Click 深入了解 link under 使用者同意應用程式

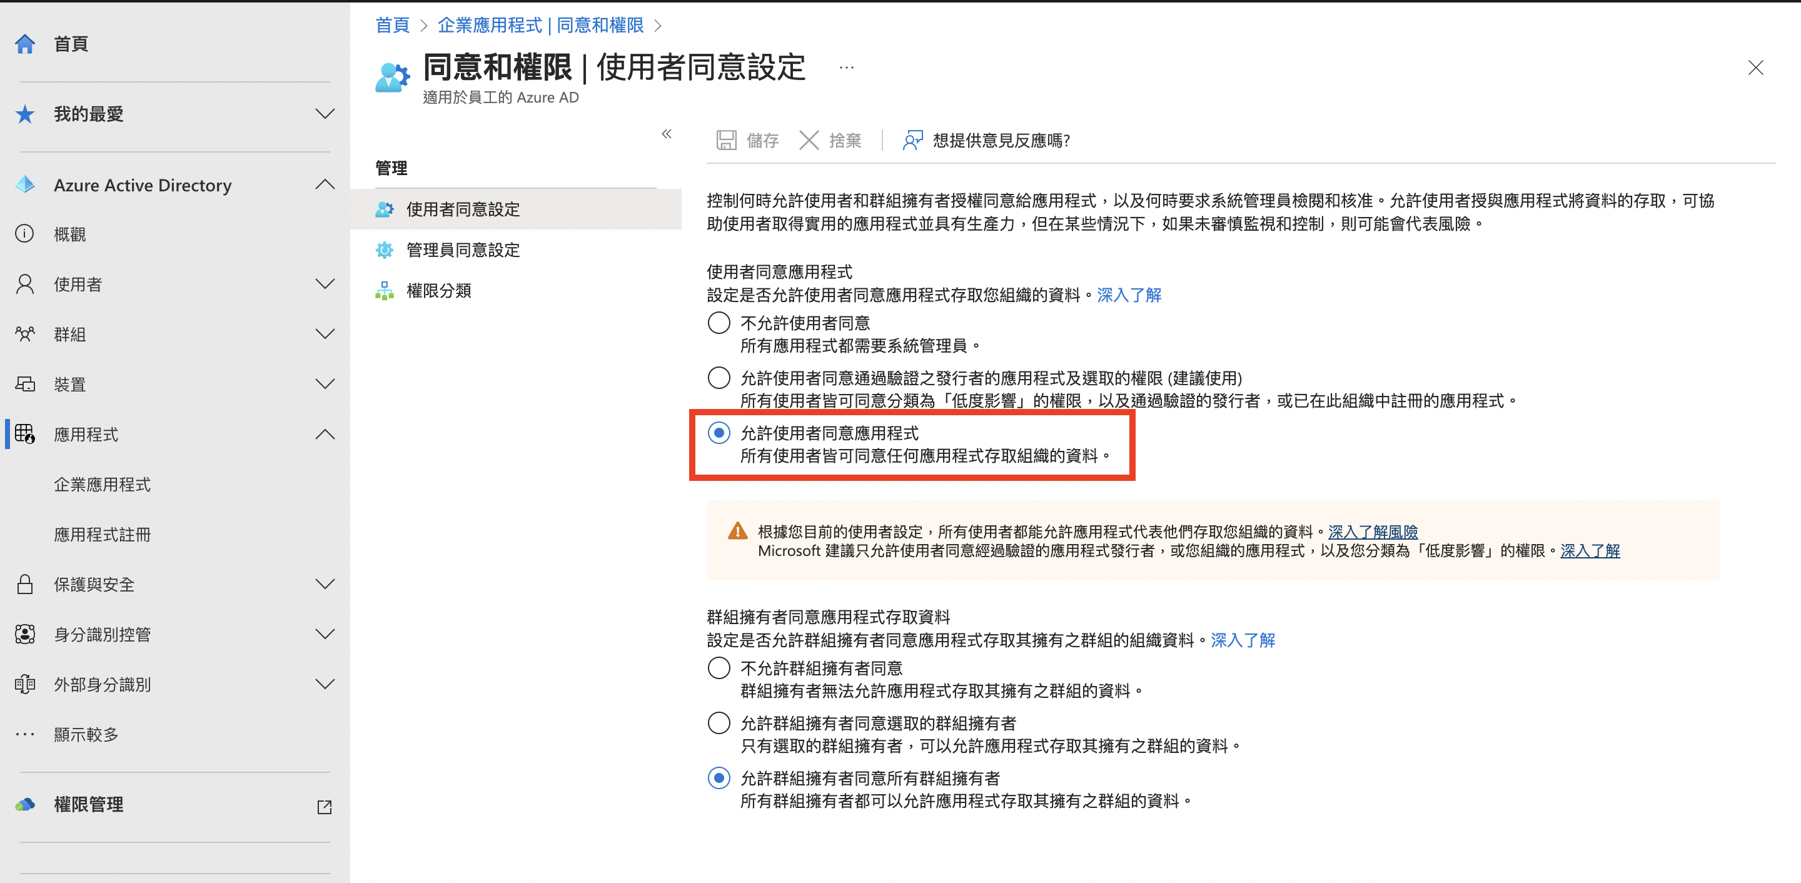point(1128,295)
